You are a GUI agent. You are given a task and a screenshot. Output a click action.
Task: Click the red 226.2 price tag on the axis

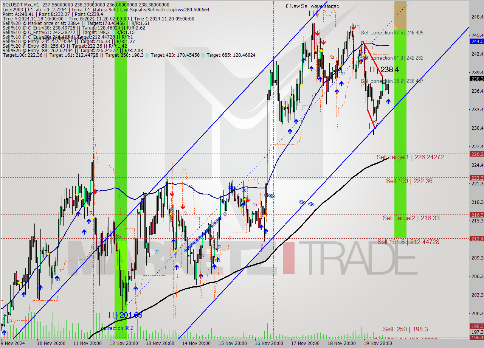pyautogui.click(x=477, y=154)
